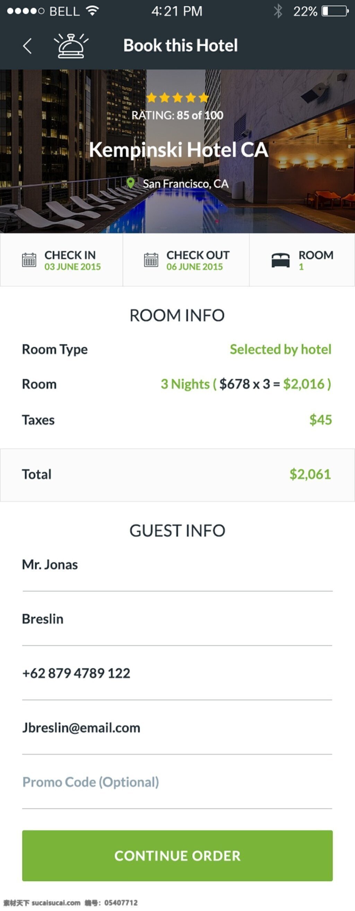Click the hotel service bell icon
Viewport: 355px width, 911px height.
[x=71, y=45]
